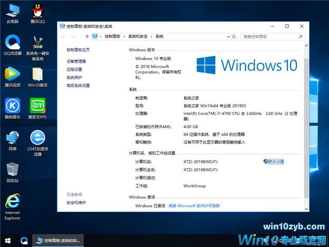The width and height of the screenshot is (329, 247).
Task: Open 设备管理器 link
Action: click(x=76, y=61)
